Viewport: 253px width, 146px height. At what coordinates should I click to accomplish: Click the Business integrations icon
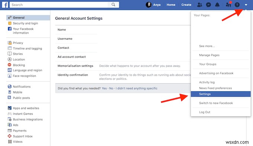click(10, 119)
